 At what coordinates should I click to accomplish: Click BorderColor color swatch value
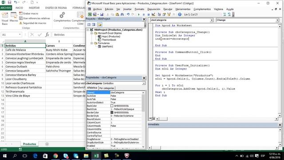(x=112, y=112)
